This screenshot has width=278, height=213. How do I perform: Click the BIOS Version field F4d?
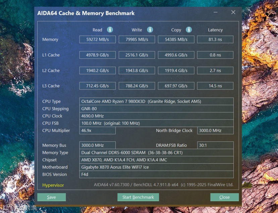tap(156, 174)
